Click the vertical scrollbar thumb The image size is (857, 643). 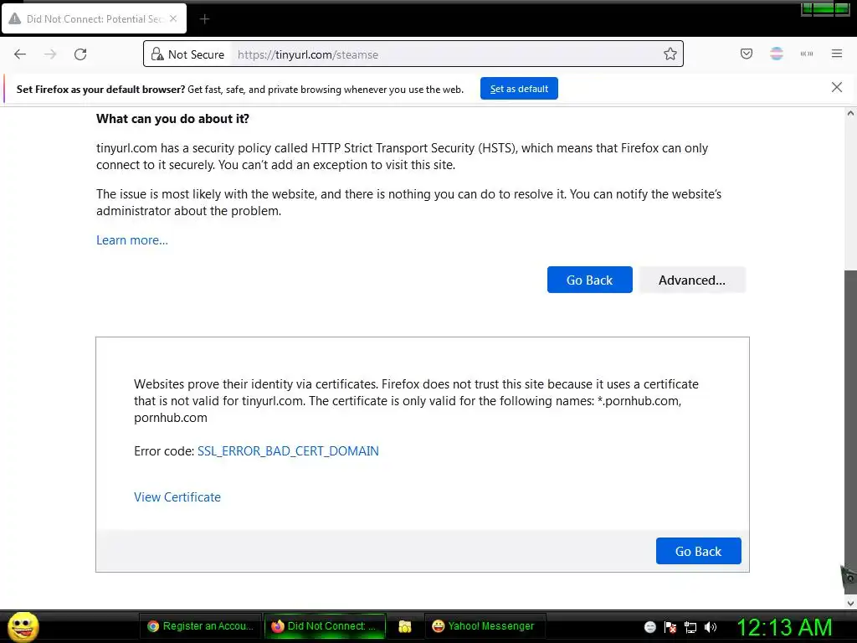(x=850, y=432)
